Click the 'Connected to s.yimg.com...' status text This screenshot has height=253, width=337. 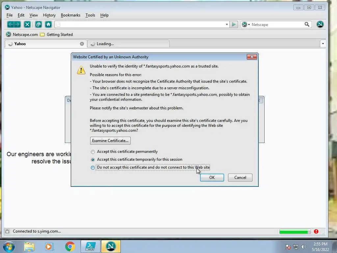tap(37, 232)
